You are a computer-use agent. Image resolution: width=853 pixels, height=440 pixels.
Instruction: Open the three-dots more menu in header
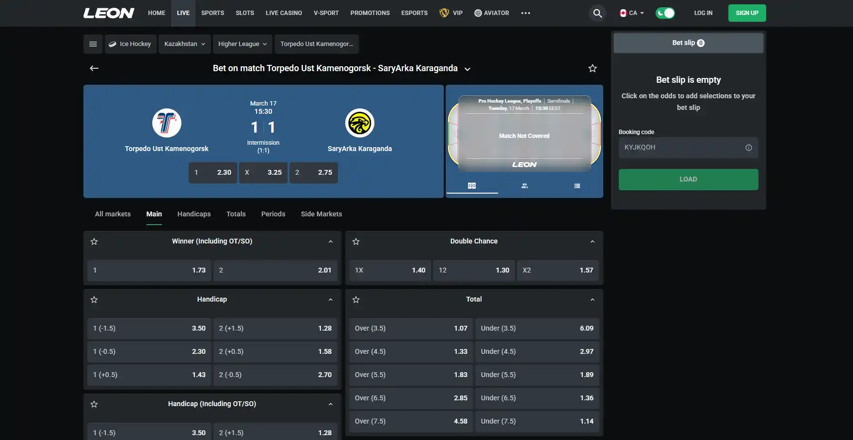click(526, 13)
